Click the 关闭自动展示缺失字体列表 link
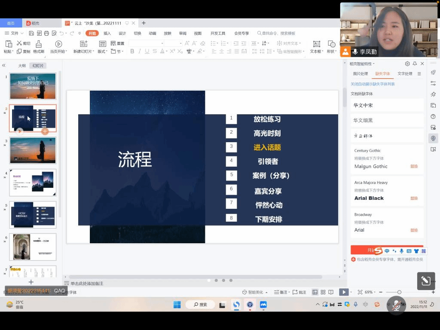The width and height of the screenshot is (440, 330). click(373, 84)
